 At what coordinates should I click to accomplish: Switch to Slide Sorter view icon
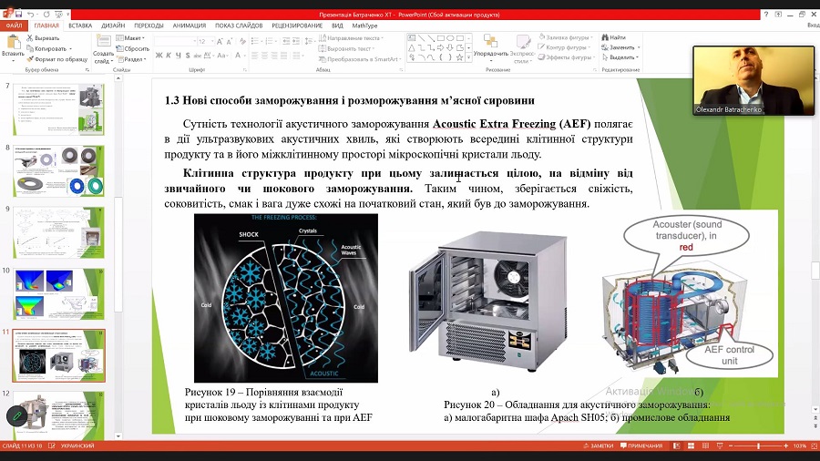click(691, 446)
